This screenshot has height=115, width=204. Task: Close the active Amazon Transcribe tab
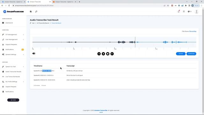(x=50, y=2)
